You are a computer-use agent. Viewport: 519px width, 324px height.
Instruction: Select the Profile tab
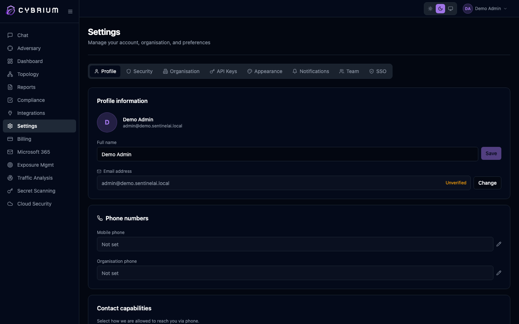click(105, 71)
